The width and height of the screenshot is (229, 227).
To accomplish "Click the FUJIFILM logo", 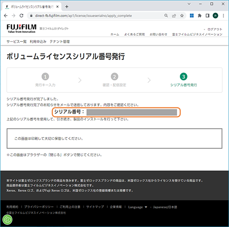I will (21, 29).
